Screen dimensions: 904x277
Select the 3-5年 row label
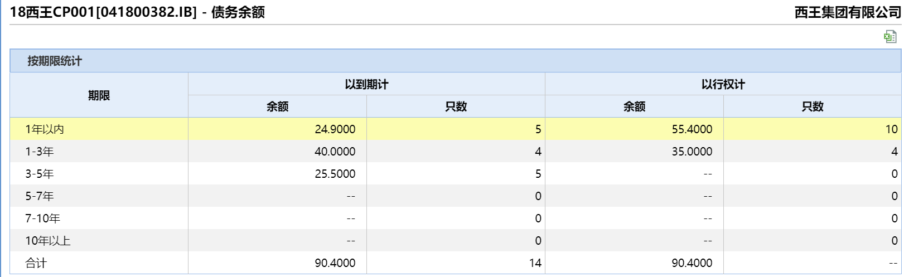40,174
